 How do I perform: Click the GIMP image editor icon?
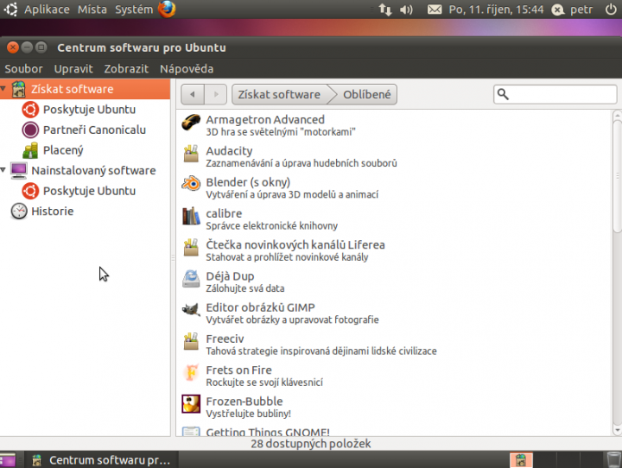coord(191,310)
